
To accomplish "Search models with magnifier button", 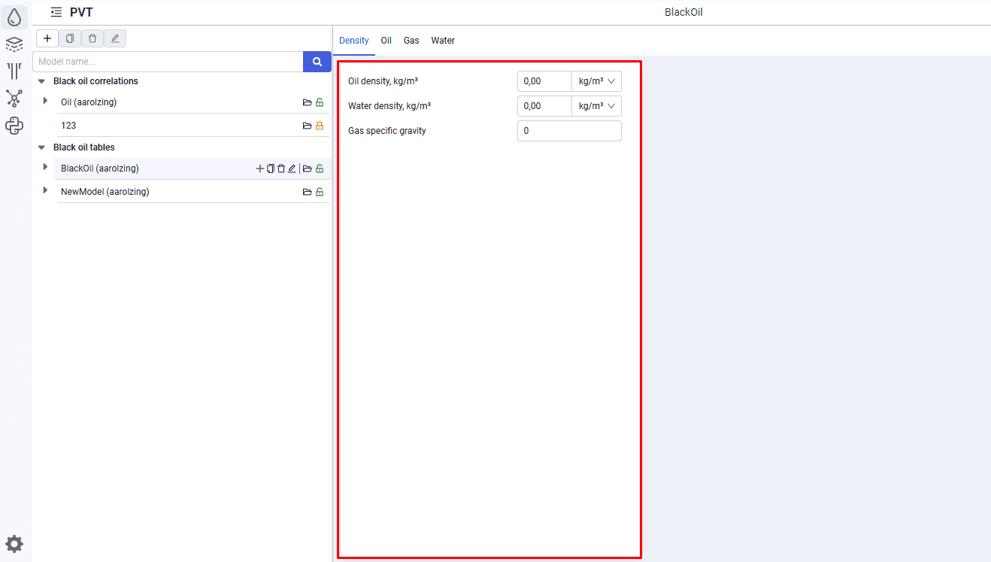I will click(317, 62).
